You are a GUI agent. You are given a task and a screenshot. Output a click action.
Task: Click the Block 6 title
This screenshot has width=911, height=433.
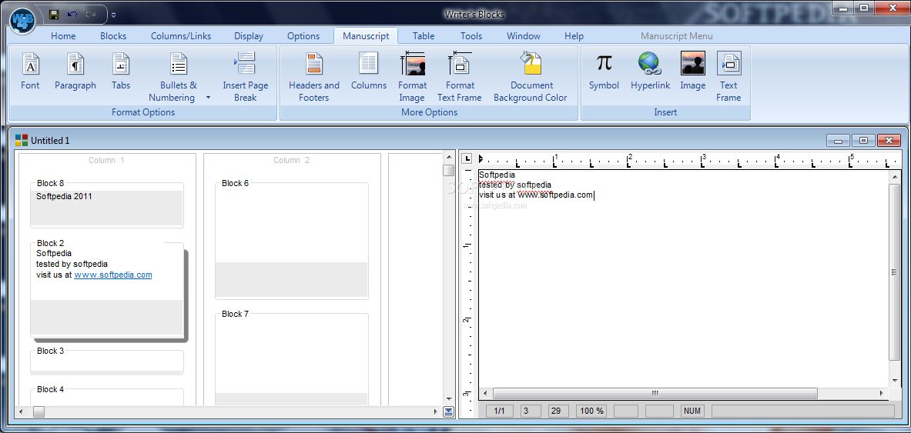(236, 183)
